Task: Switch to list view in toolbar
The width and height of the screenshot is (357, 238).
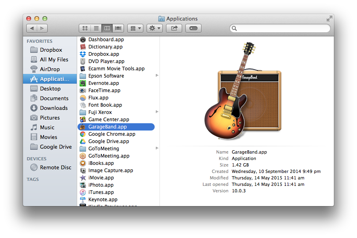Action: 96,28
